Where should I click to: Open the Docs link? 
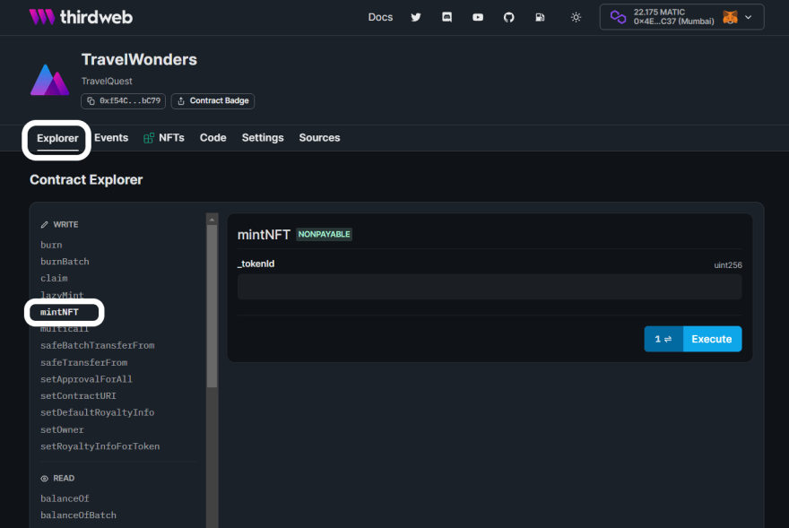click(380, 17)
